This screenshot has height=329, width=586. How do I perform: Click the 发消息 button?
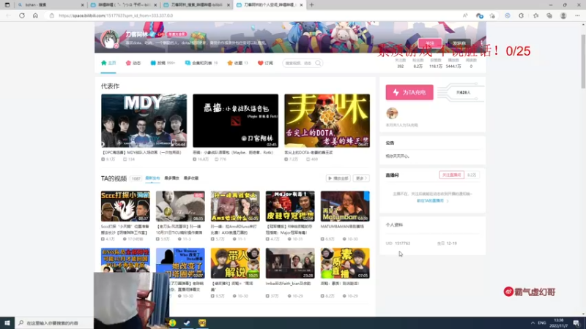(459, 43)
